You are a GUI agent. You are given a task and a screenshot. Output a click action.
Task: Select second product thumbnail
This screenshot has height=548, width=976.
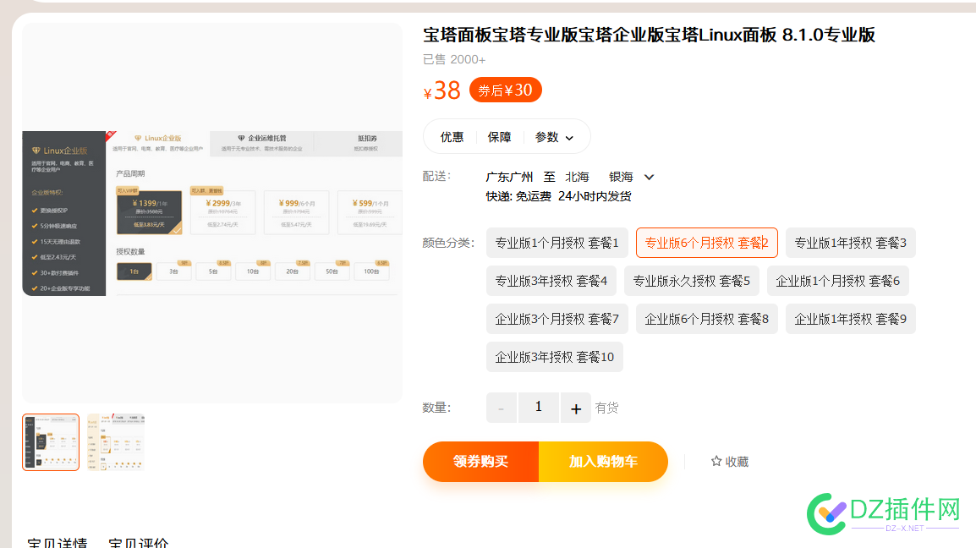pyautogui.click(x=116, y=442)
